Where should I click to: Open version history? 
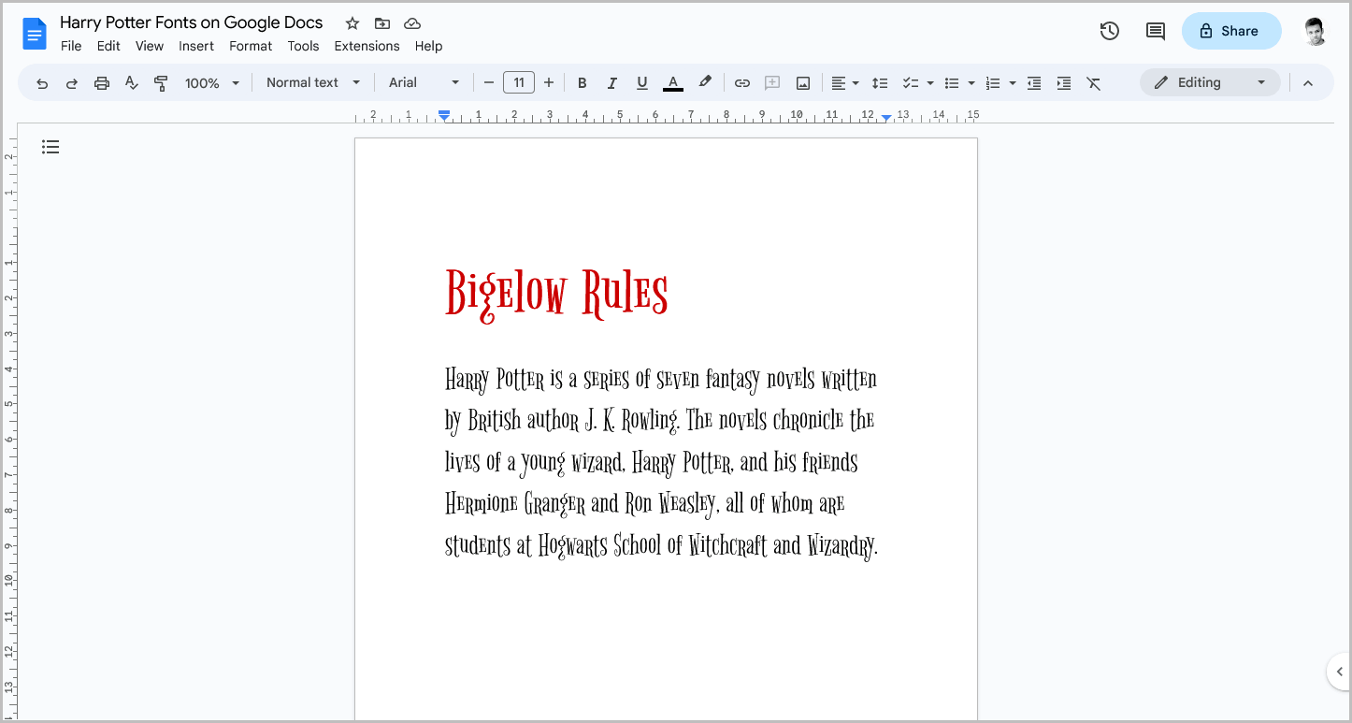click(x=1109, y=30)
